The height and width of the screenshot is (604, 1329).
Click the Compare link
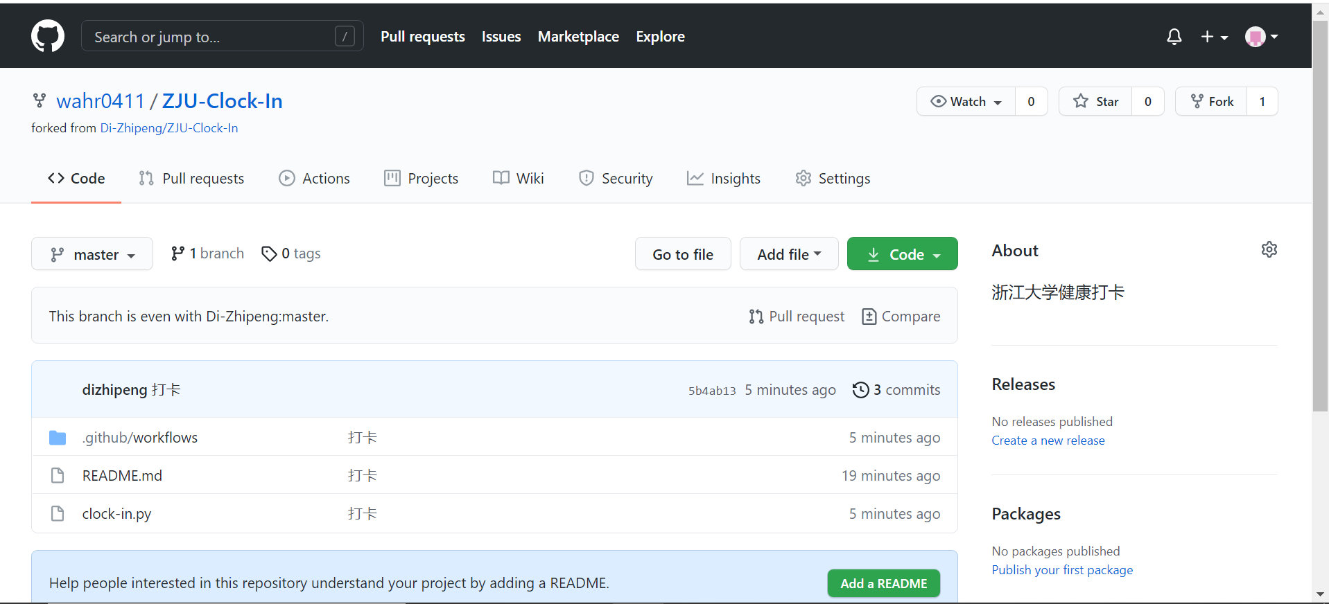pos(901,317)
